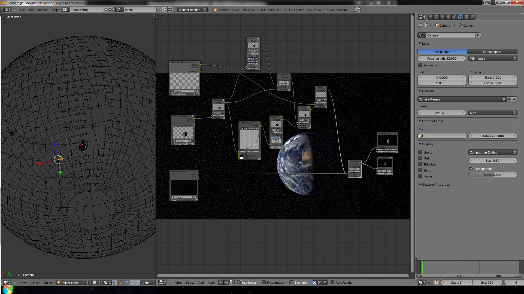Open the Blender Render engine dropdown
Image resolution: width=524 pixels, height=294 pixels.
pyautogui.click(x=192, y=10)
